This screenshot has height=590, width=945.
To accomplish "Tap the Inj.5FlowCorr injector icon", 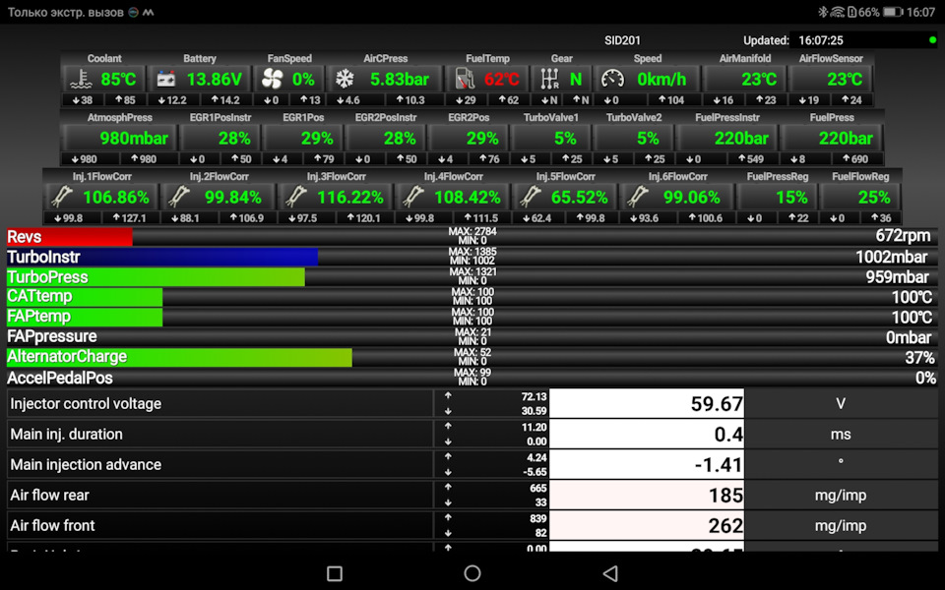I will point(531,197).
